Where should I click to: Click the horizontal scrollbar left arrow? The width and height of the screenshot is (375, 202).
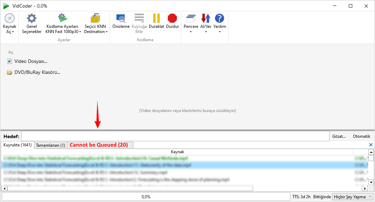pyautogui.click(x=4, y=189)
